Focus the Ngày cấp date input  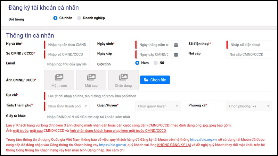tap(153, 54)
